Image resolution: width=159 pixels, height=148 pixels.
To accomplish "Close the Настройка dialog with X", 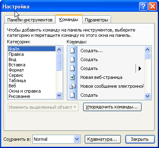I will pyautogui.click(x=153, y=6).
